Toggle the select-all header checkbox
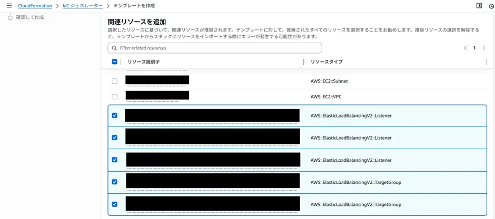 point(115,62)
